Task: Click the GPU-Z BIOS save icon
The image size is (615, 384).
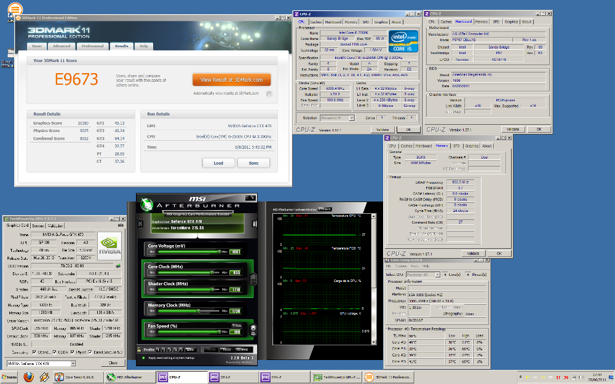Action: click(x=118, y=265)
